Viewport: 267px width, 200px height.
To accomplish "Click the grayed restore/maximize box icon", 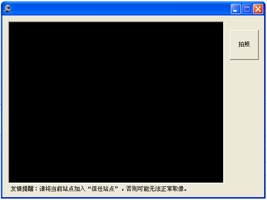I will pyautogui.click(x=247, y=9).
